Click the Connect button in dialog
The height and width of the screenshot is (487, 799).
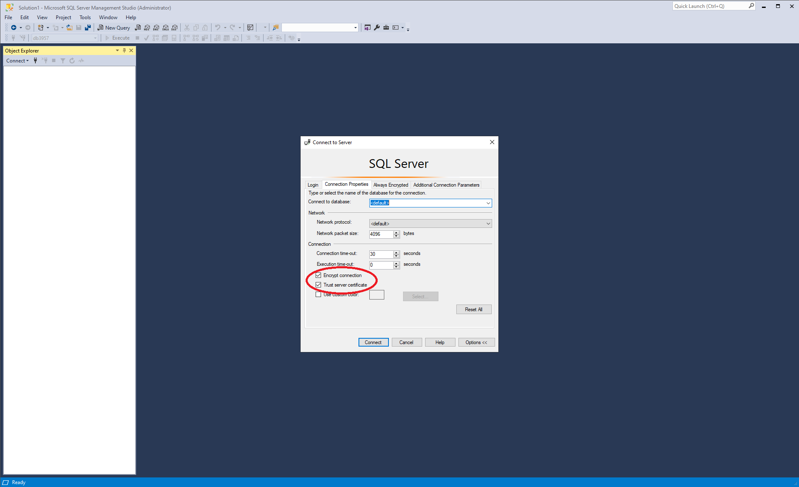tap(373, 342)
